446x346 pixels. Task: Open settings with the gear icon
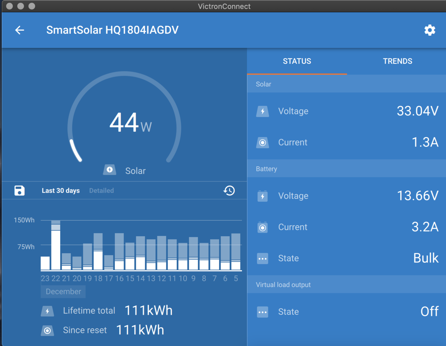click(430, 30)
